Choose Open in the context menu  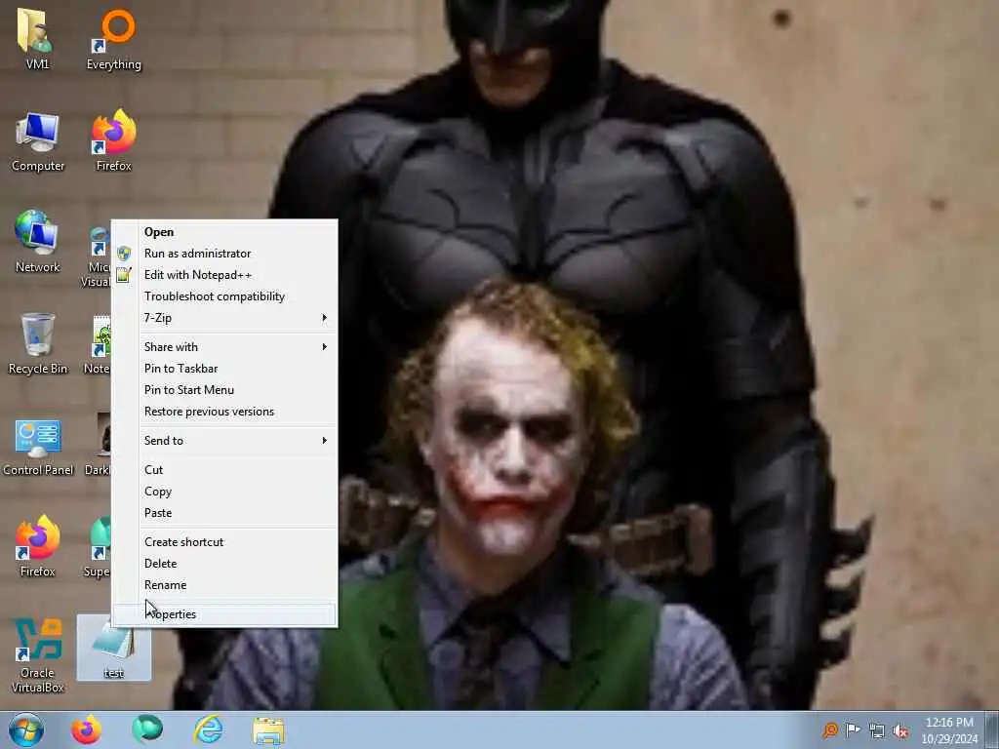[225, 232]
